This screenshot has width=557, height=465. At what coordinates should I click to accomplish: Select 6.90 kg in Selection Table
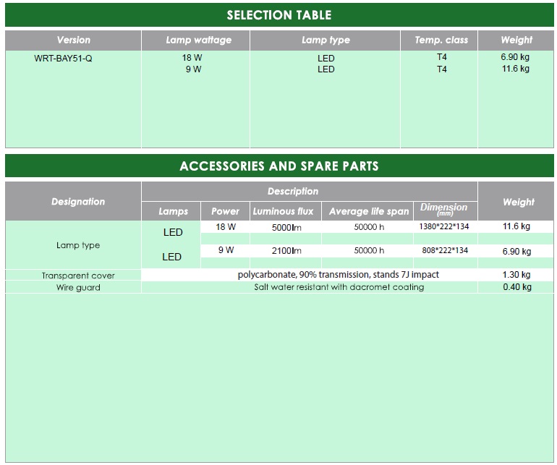[x=515, y=57]
